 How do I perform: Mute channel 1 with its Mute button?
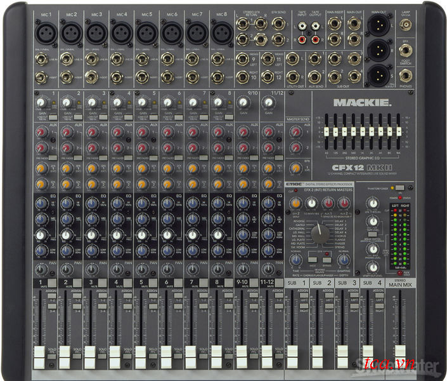52,283
